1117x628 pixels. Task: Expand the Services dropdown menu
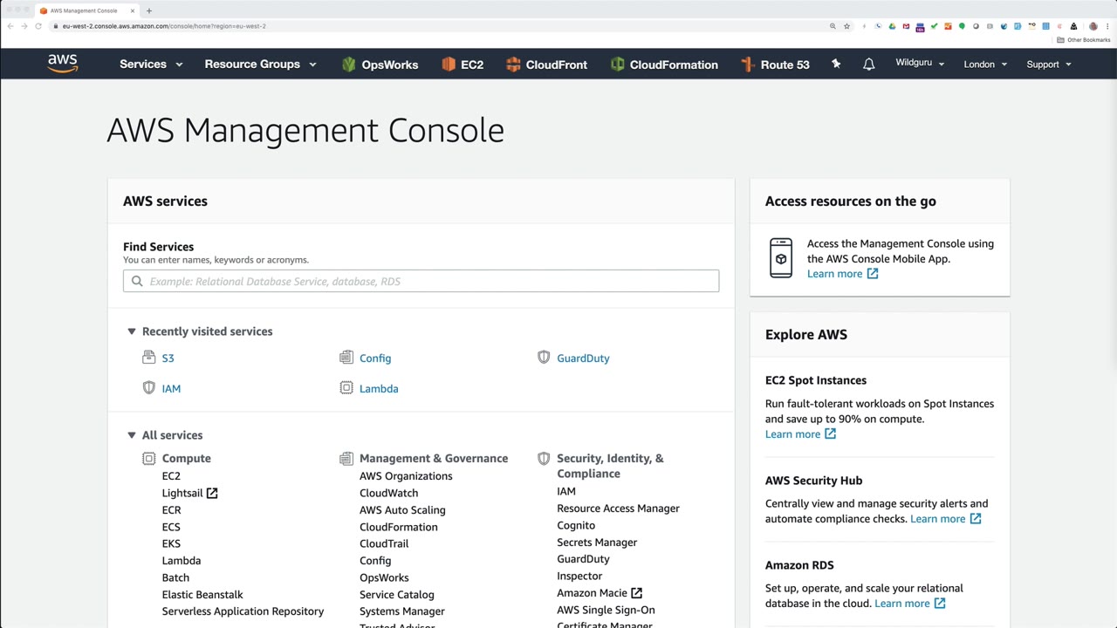(151, 65)
